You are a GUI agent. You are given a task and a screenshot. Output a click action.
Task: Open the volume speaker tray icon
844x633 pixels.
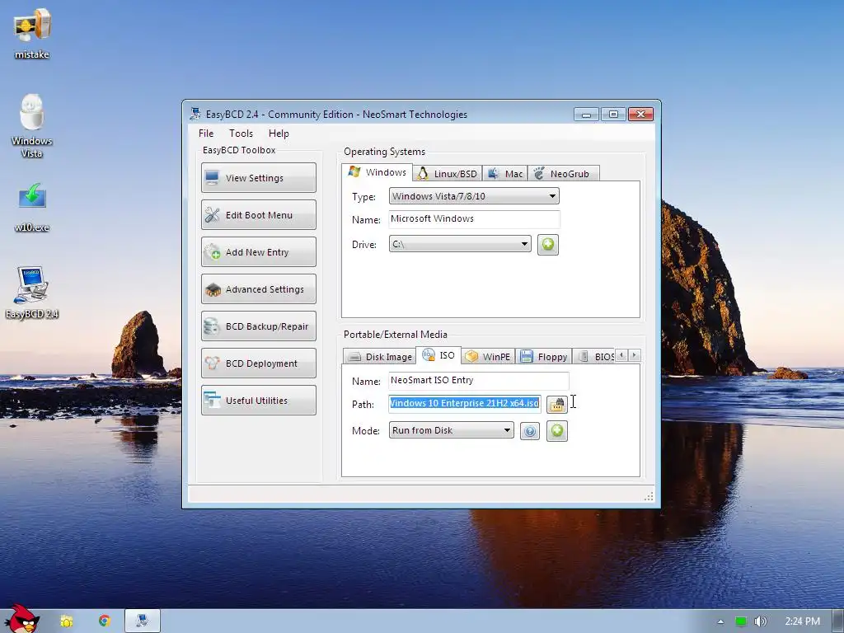760,621
